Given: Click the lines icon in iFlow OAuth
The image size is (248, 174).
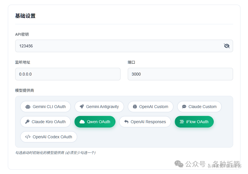Looking at the screenshot, I should click(x=182, y=122).
